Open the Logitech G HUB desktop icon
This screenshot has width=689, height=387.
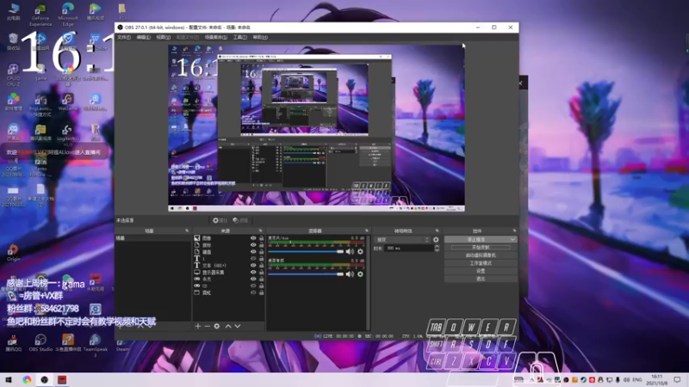point(67,136)
